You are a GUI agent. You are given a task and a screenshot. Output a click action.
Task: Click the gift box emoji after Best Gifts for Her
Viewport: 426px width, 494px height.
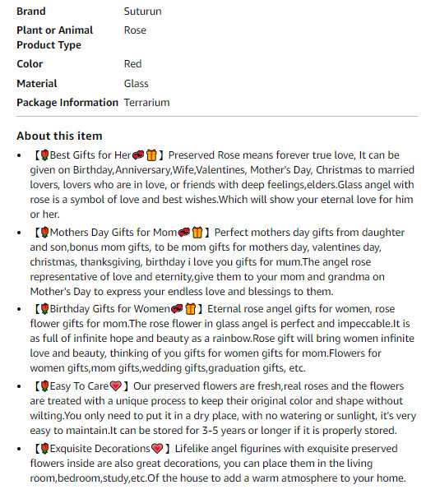point(151,155)
